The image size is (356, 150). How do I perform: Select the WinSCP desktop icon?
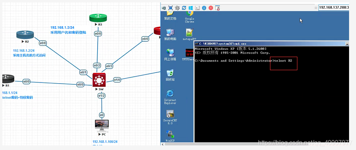click(170, 136)
